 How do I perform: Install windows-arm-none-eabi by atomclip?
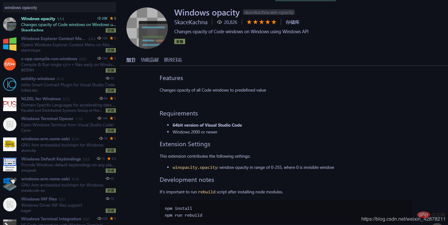pos(111,151)
